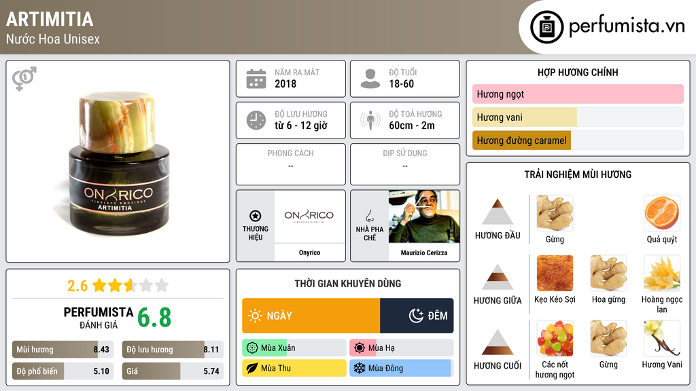Click the Mùa Thu season bar
696x391 pixels.
click(x=294, y=368)
